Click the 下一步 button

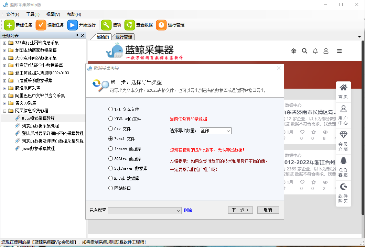(240, 210)
